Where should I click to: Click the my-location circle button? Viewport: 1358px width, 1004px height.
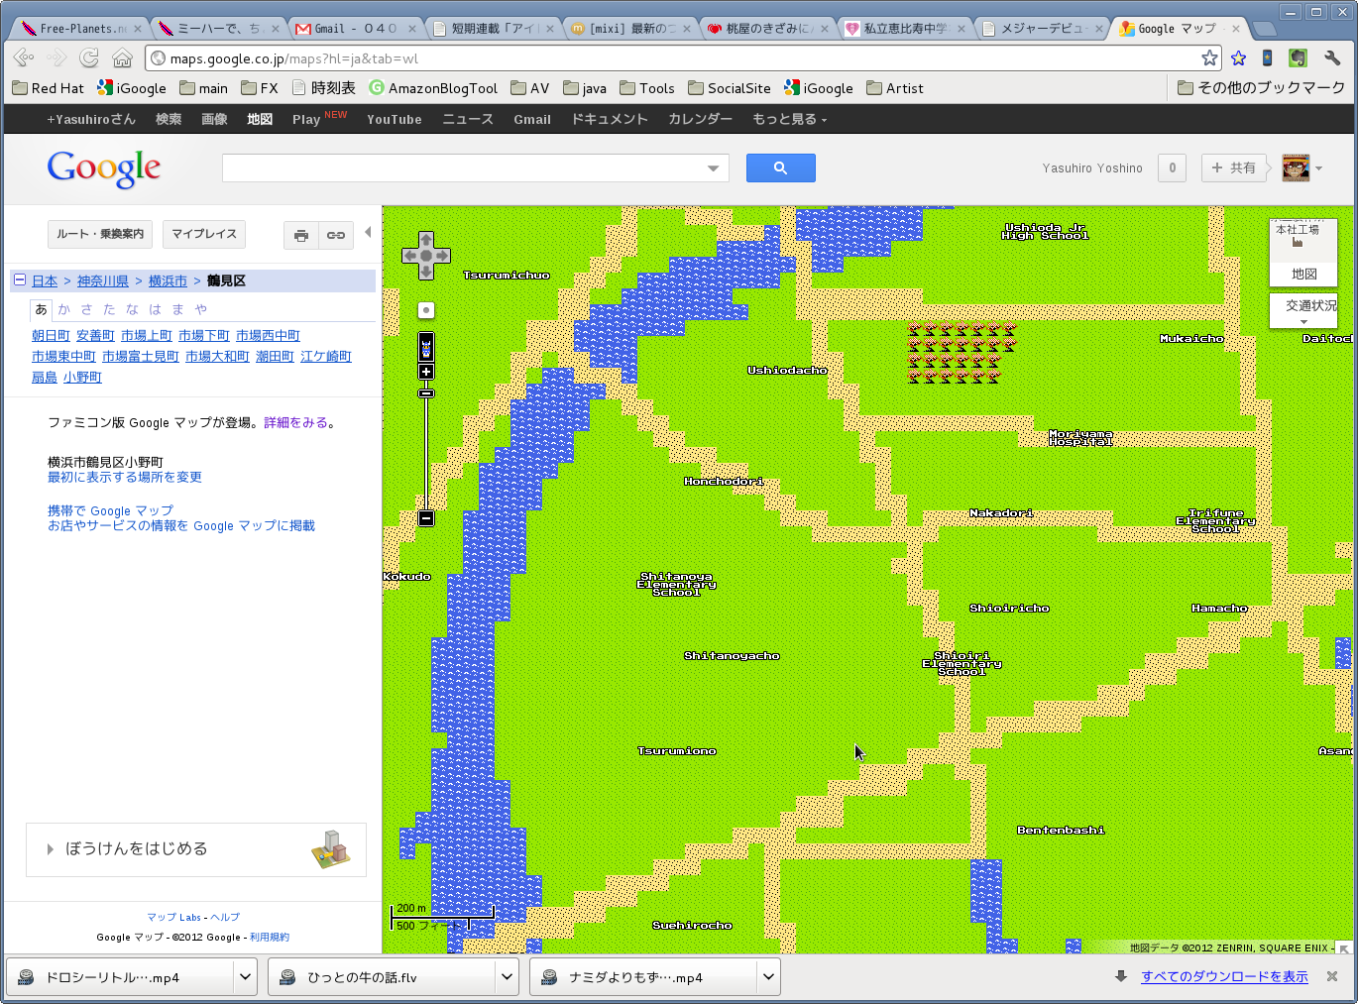pos(426,310)
